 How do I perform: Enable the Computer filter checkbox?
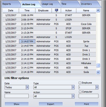click(80, 92)
